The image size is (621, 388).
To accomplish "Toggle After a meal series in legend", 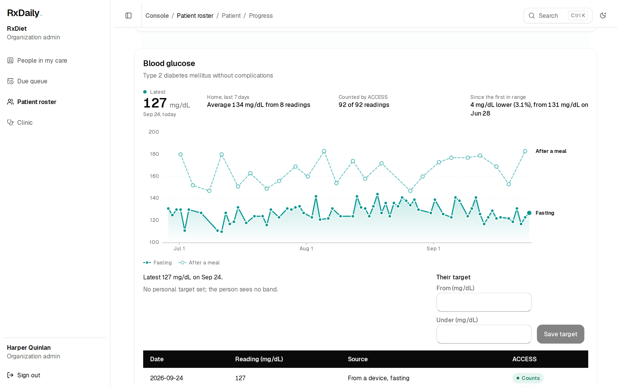I will click(199, 262).
